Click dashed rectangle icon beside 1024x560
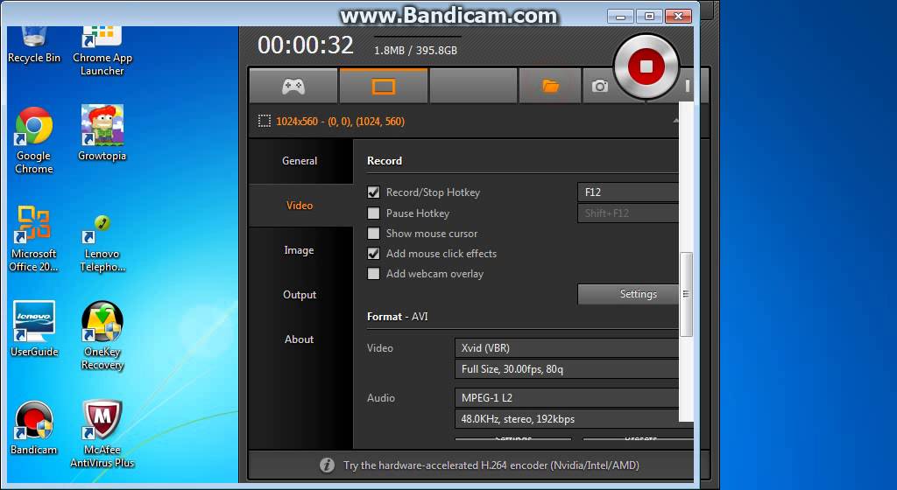The height and width of the screenshot is (490, 897). [x=264, y=121]
